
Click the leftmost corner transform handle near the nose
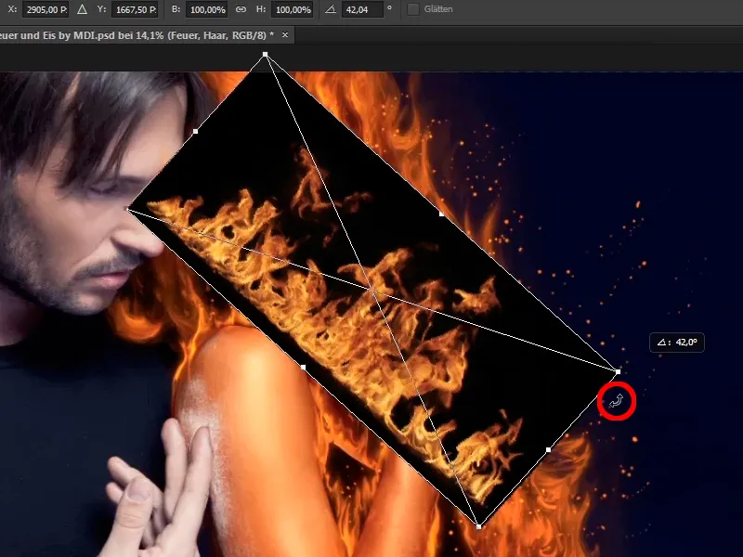tap(127, 208)
